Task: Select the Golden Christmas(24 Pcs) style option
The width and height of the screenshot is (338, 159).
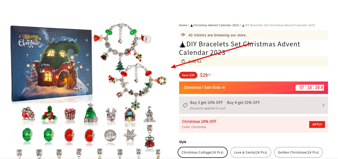Action: coord(298,152)
